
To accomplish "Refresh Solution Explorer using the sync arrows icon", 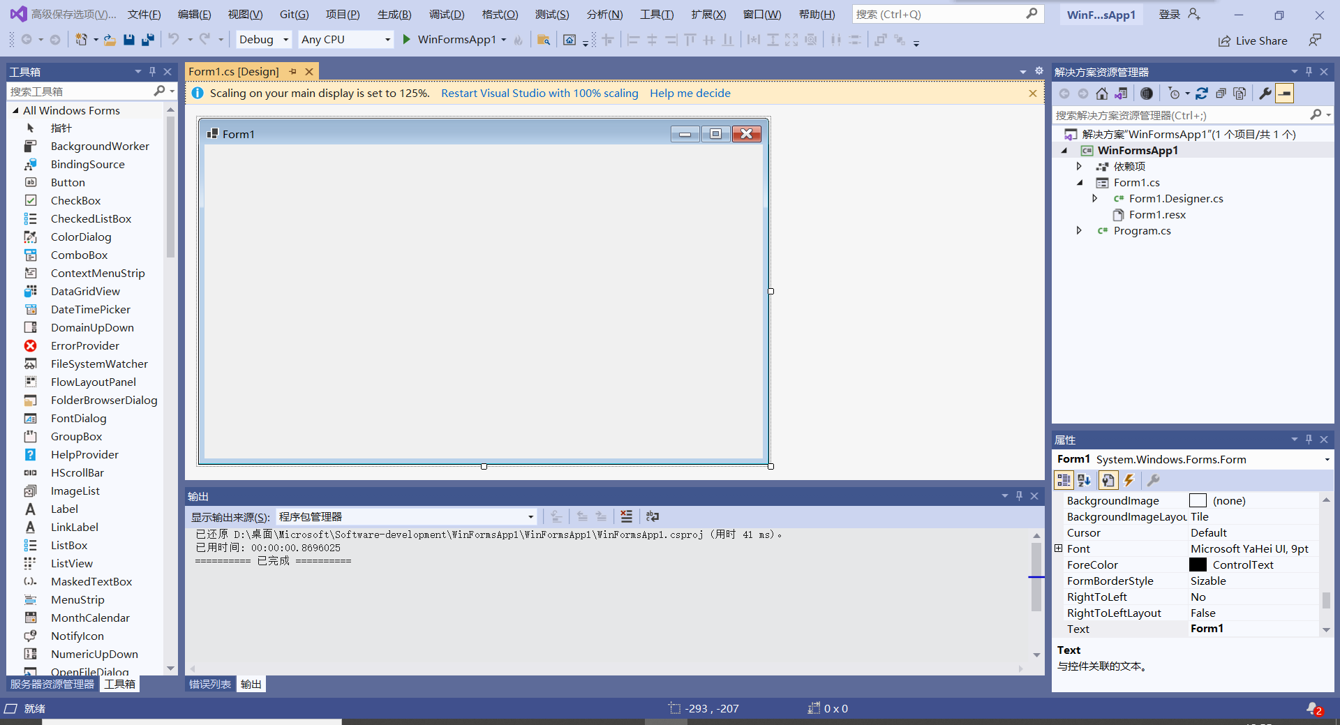I will pos(1202,94).
